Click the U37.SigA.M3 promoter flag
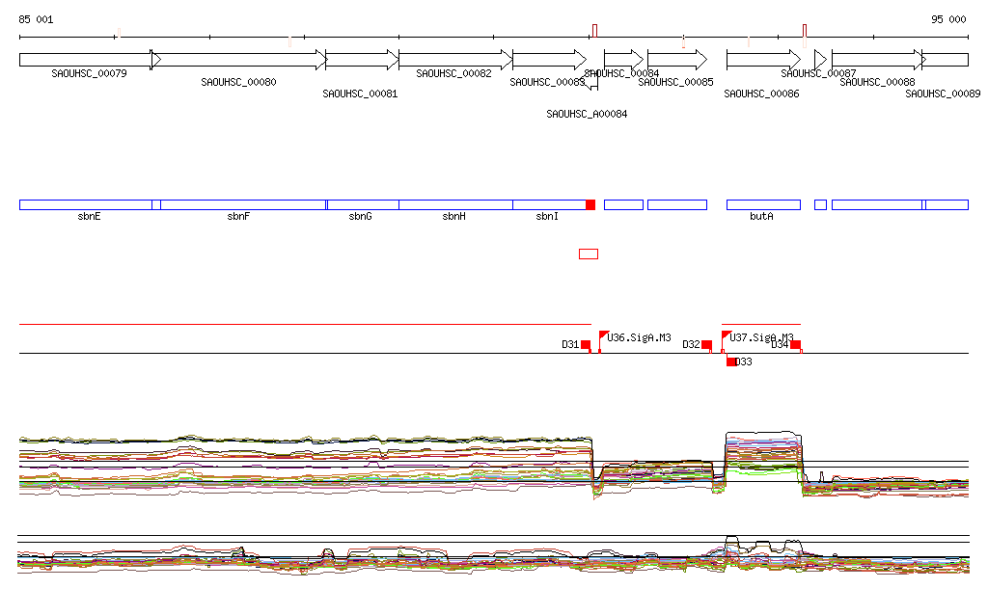 (x=726, y=335)
